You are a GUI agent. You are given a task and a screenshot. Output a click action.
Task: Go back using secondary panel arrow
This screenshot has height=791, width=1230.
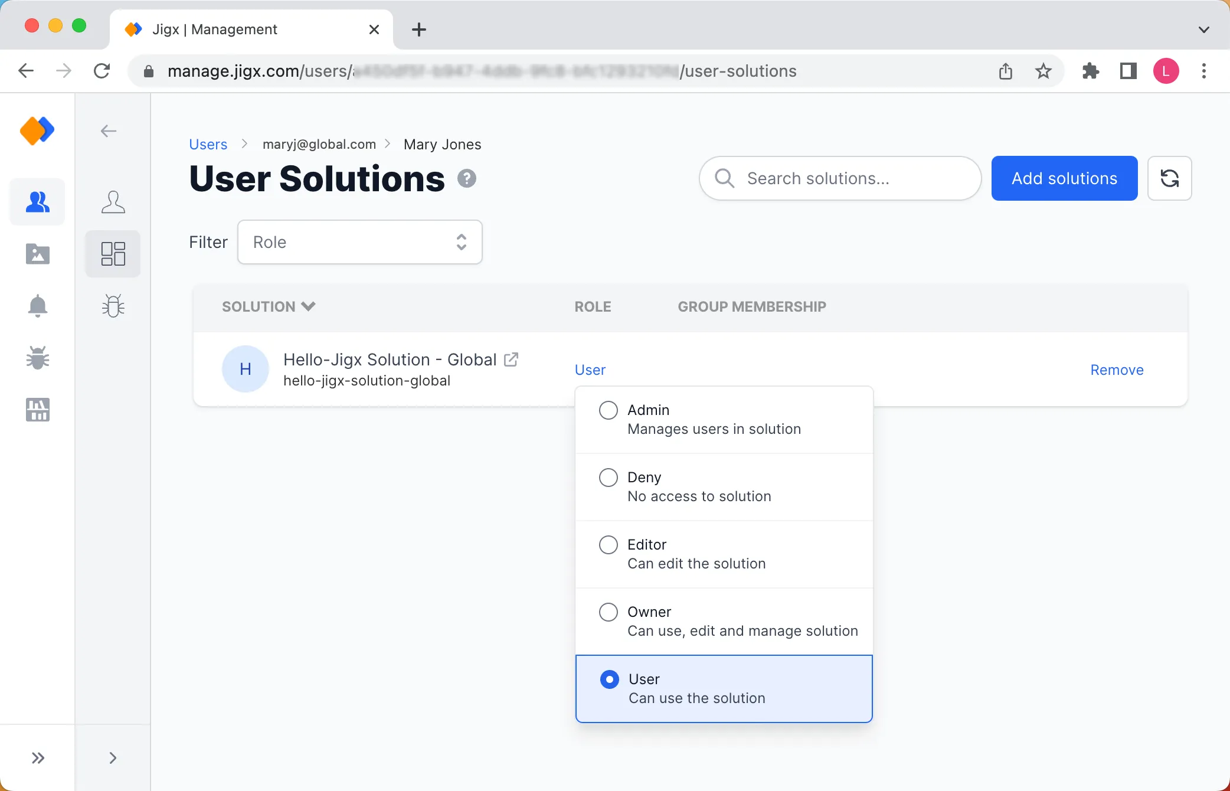pyautogui.click(x=109, y=131)
